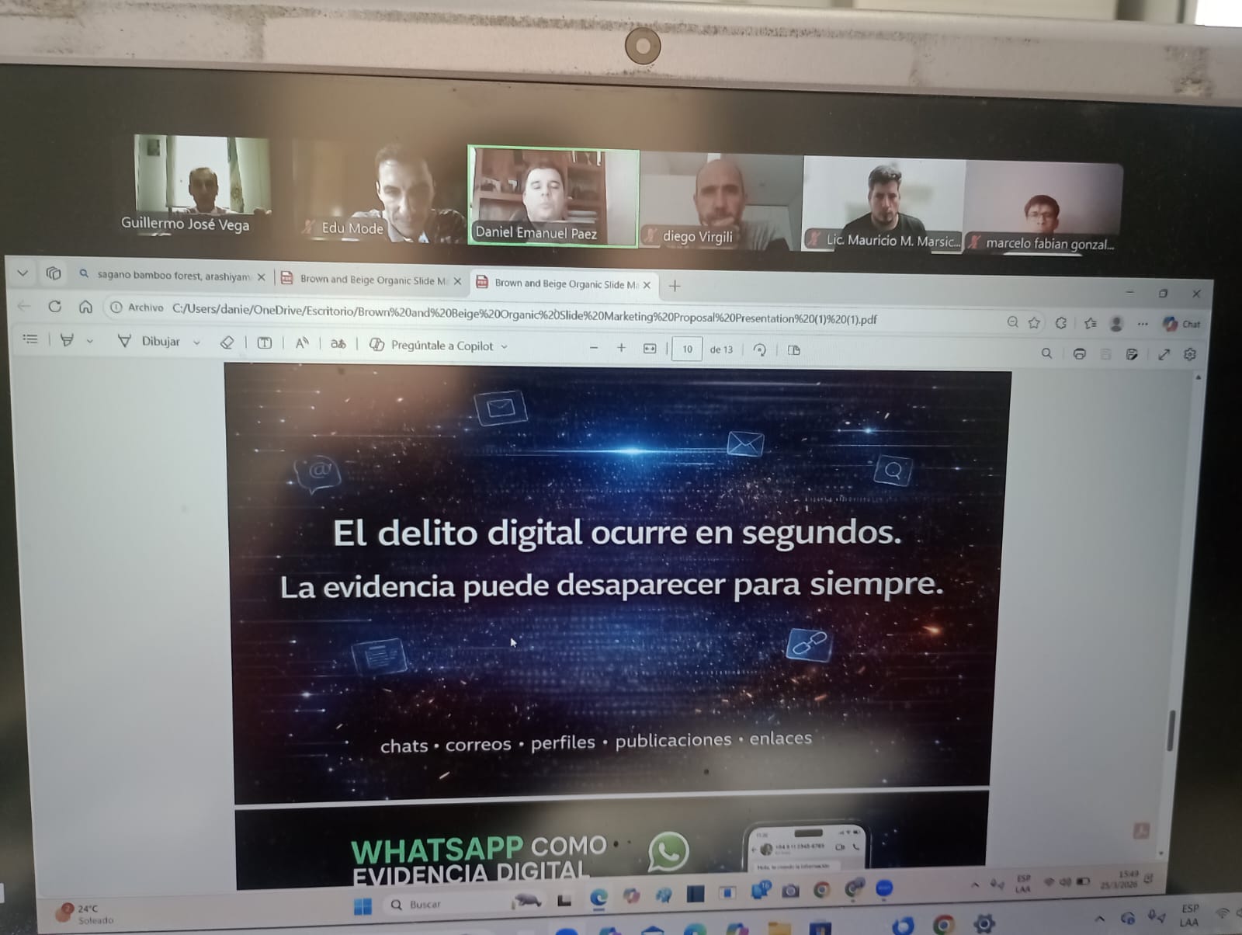Screen dimensions: 1242x935
Task: Open the Windows Start menu
Action: [363, 905]
